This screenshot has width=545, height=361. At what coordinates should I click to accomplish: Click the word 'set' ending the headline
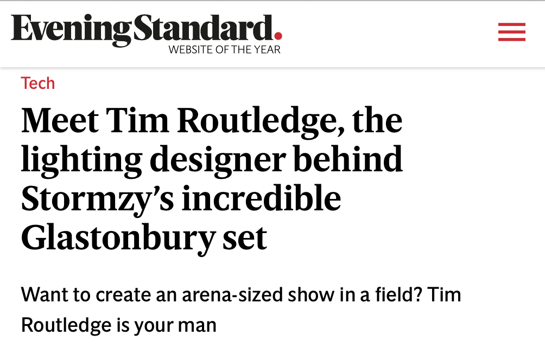click(x=245, y=237)
